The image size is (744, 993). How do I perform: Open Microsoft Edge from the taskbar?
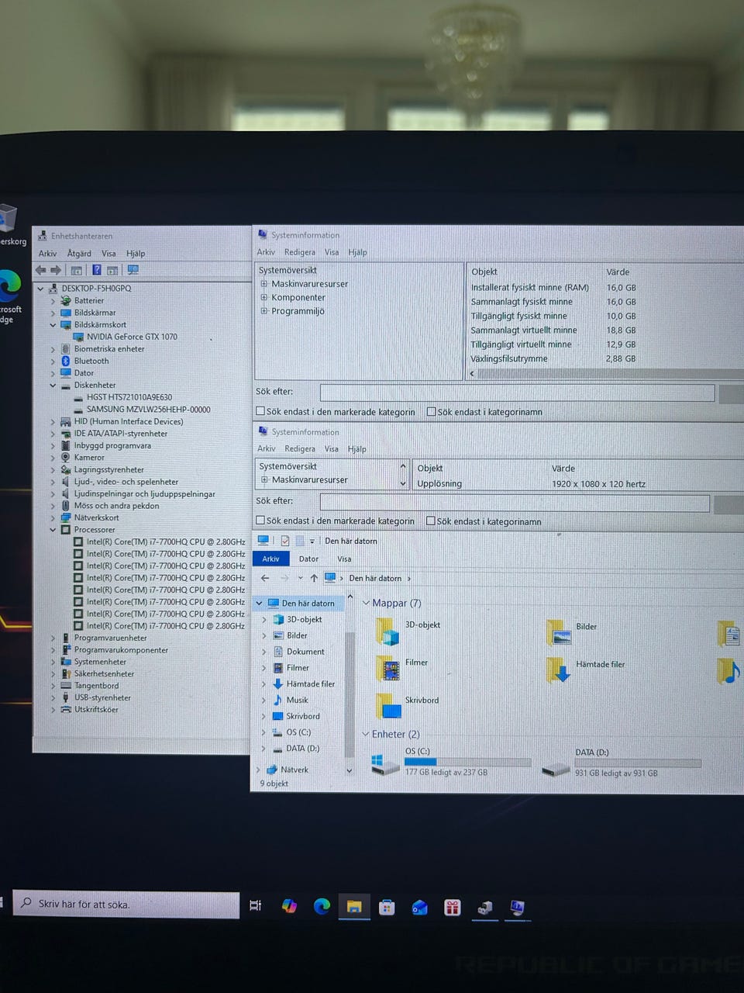pyautogui.click(x=322, y=906)
